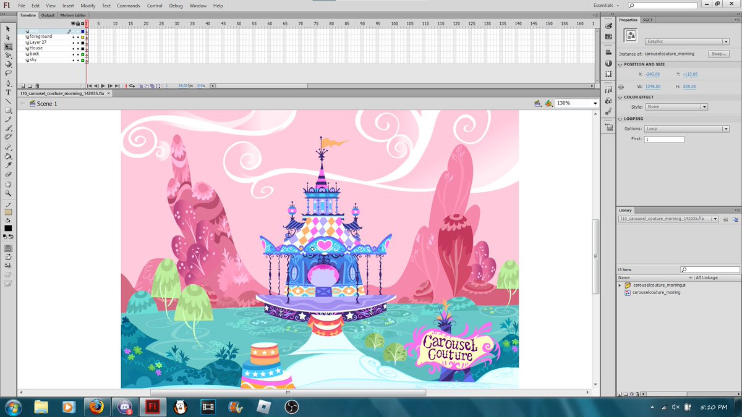
Task: Open the Color panel icon in dock
Action: pyautogui.click(x=608, y=26)
